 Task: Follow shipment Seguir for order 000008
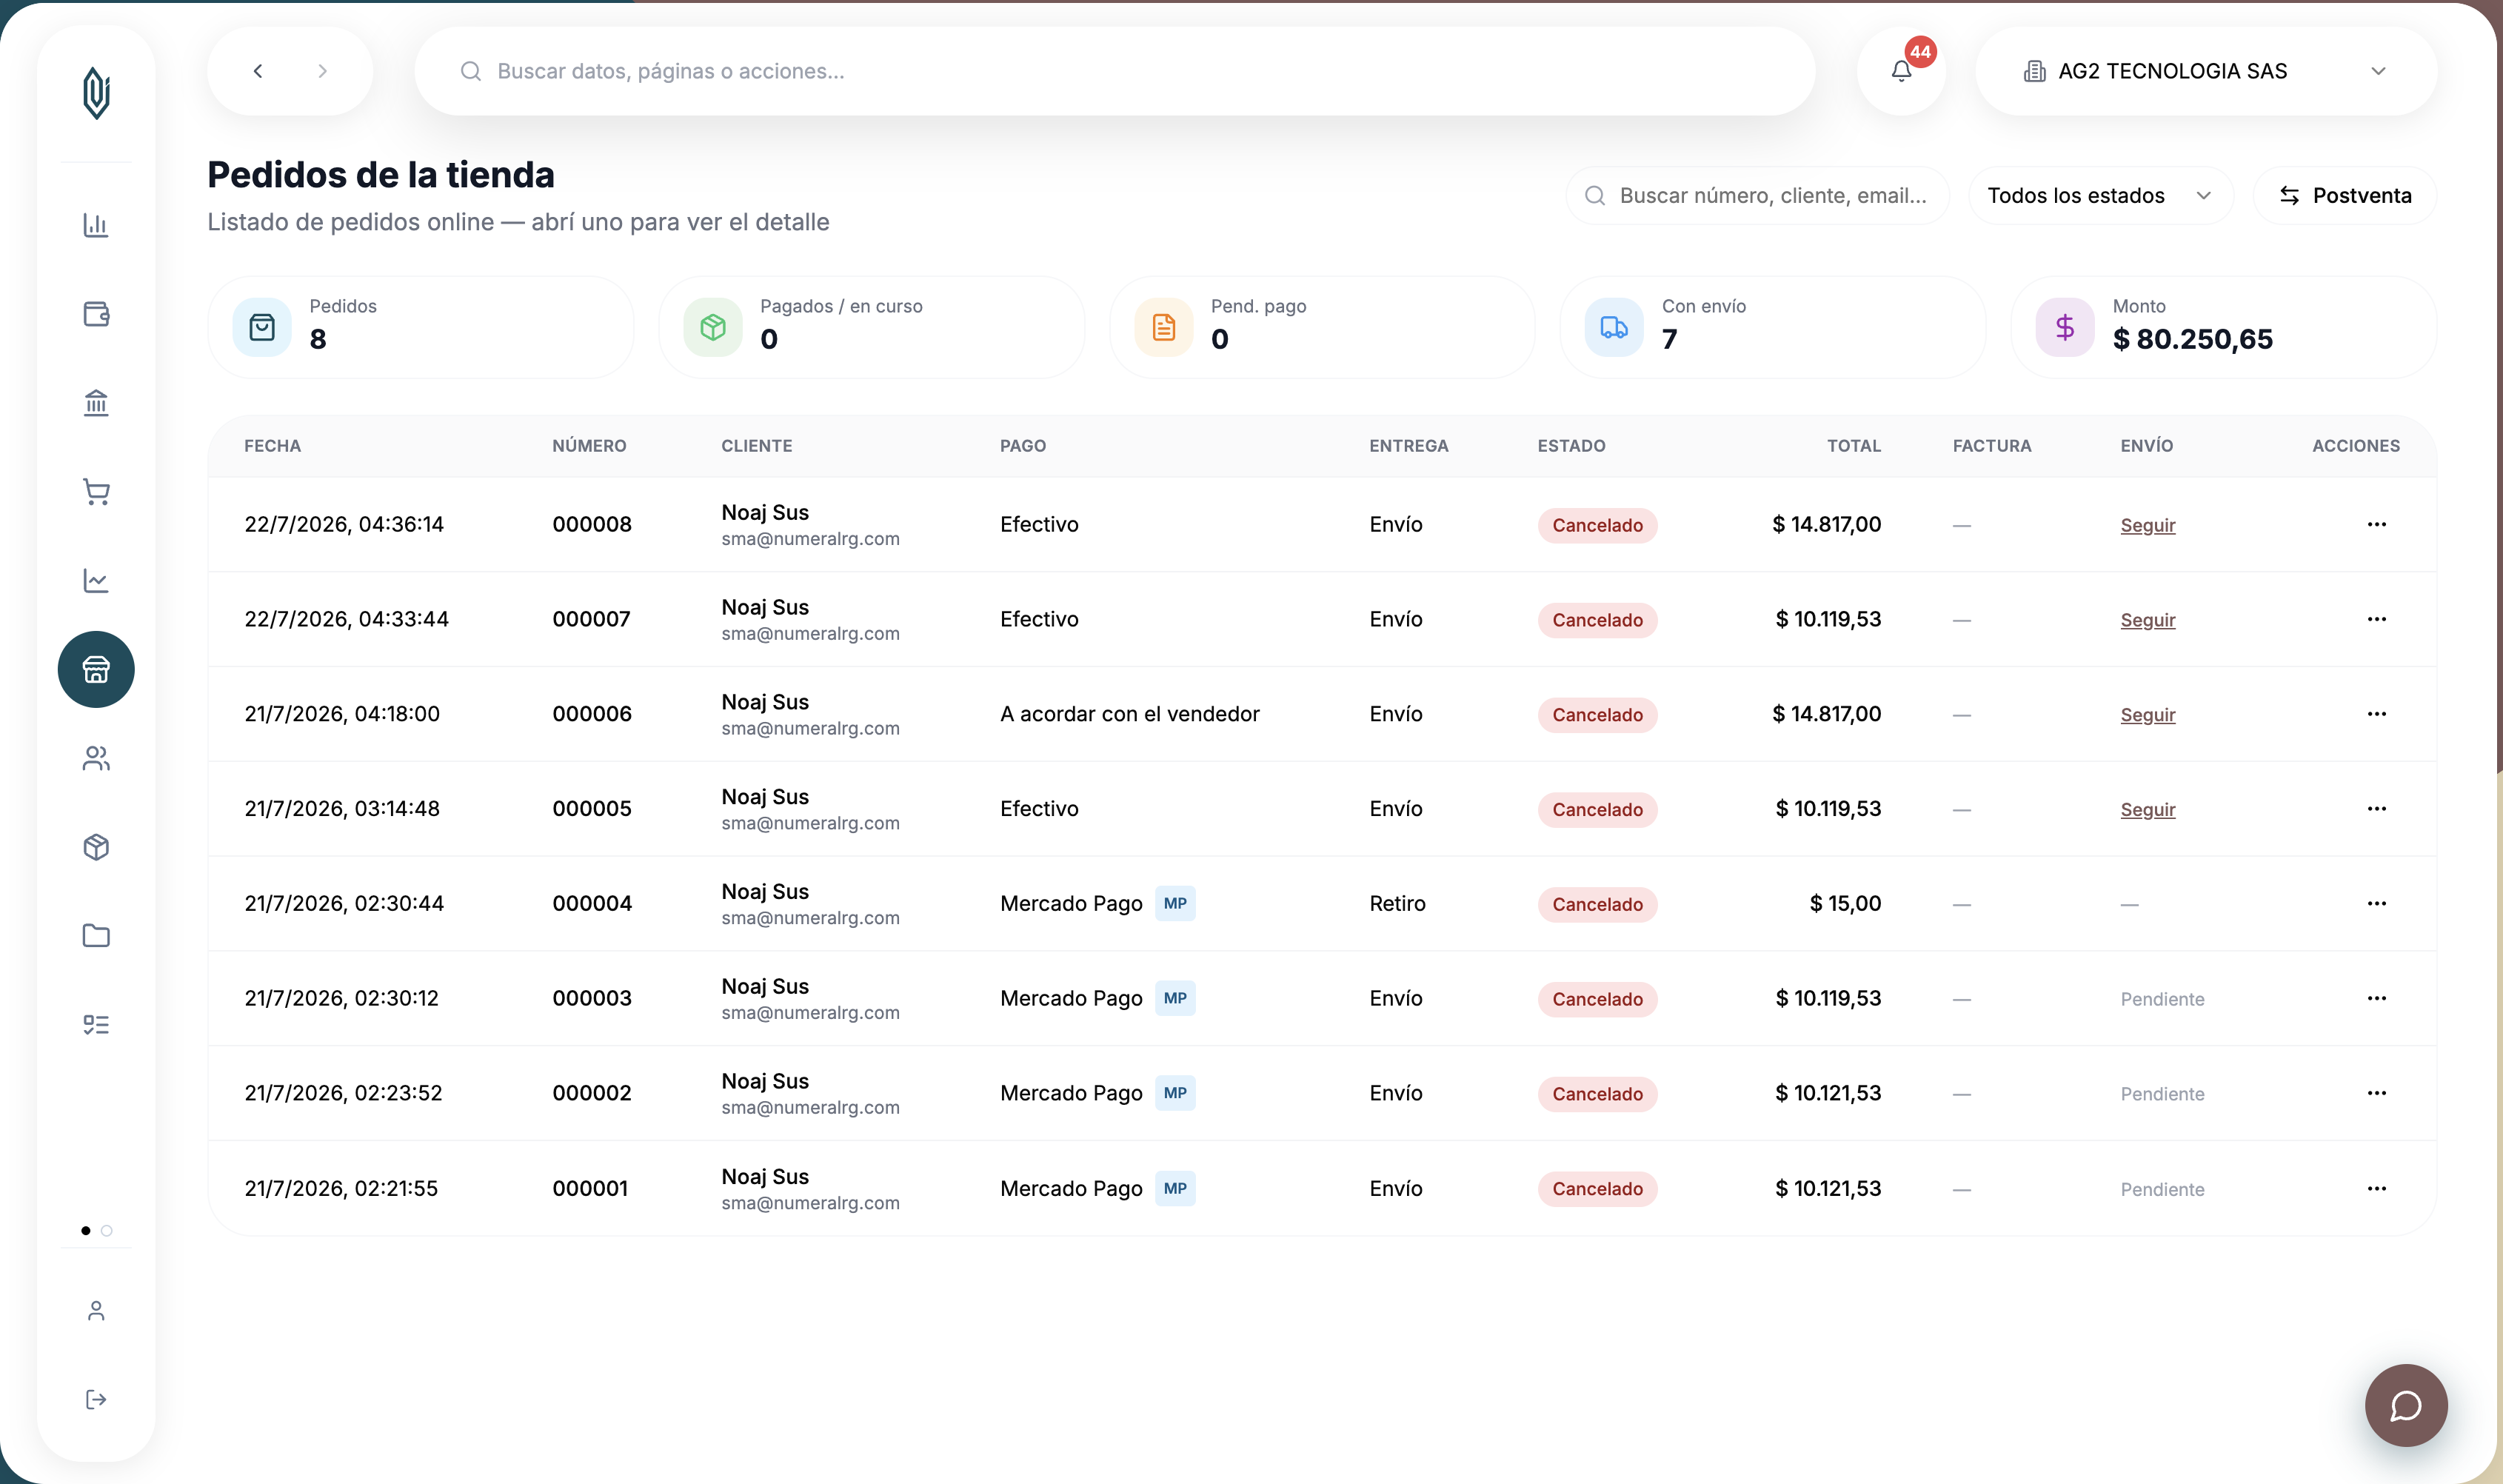pos(2147,525)
